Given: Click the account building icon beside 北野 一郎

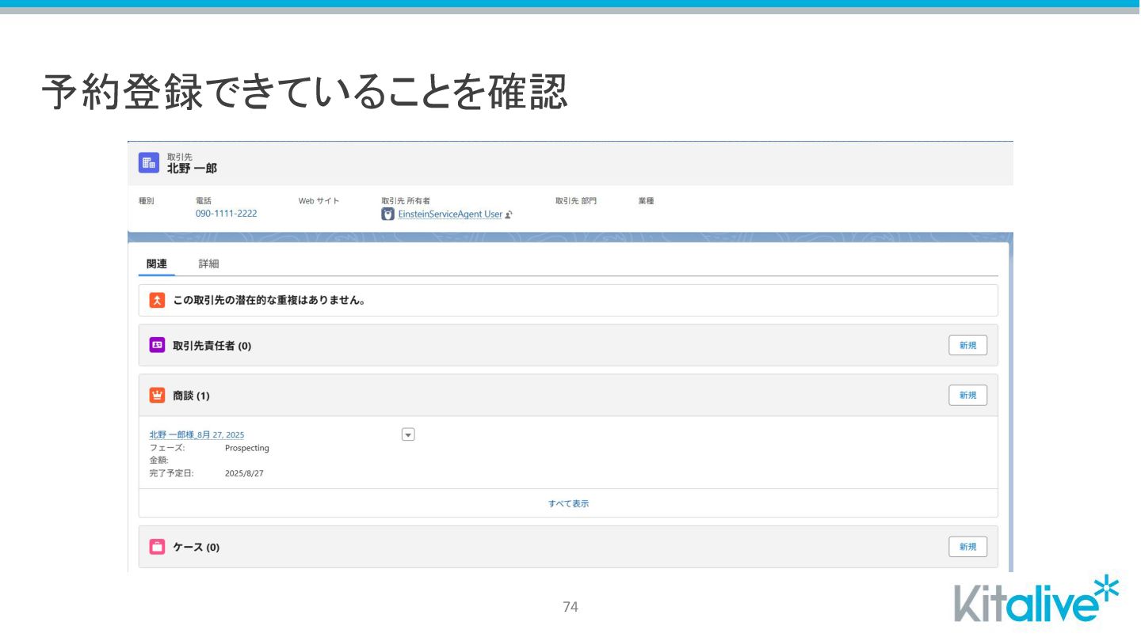Looking at the screenshot, I should (x=149, y=162).
